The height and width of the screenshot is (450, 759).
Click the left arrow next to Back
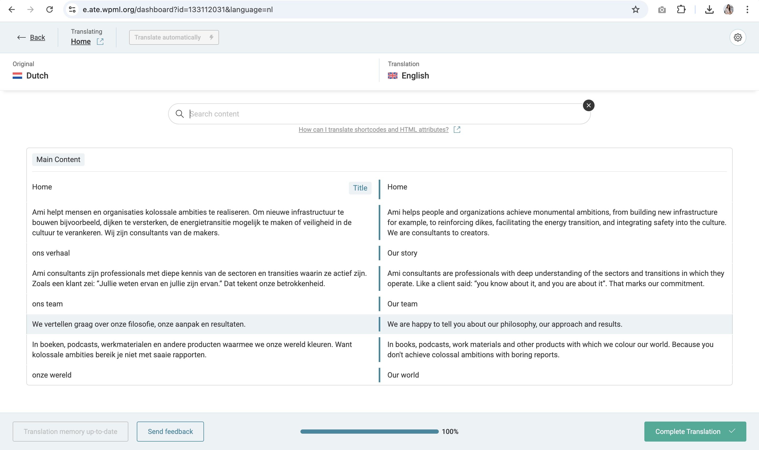tap(21, 37)
